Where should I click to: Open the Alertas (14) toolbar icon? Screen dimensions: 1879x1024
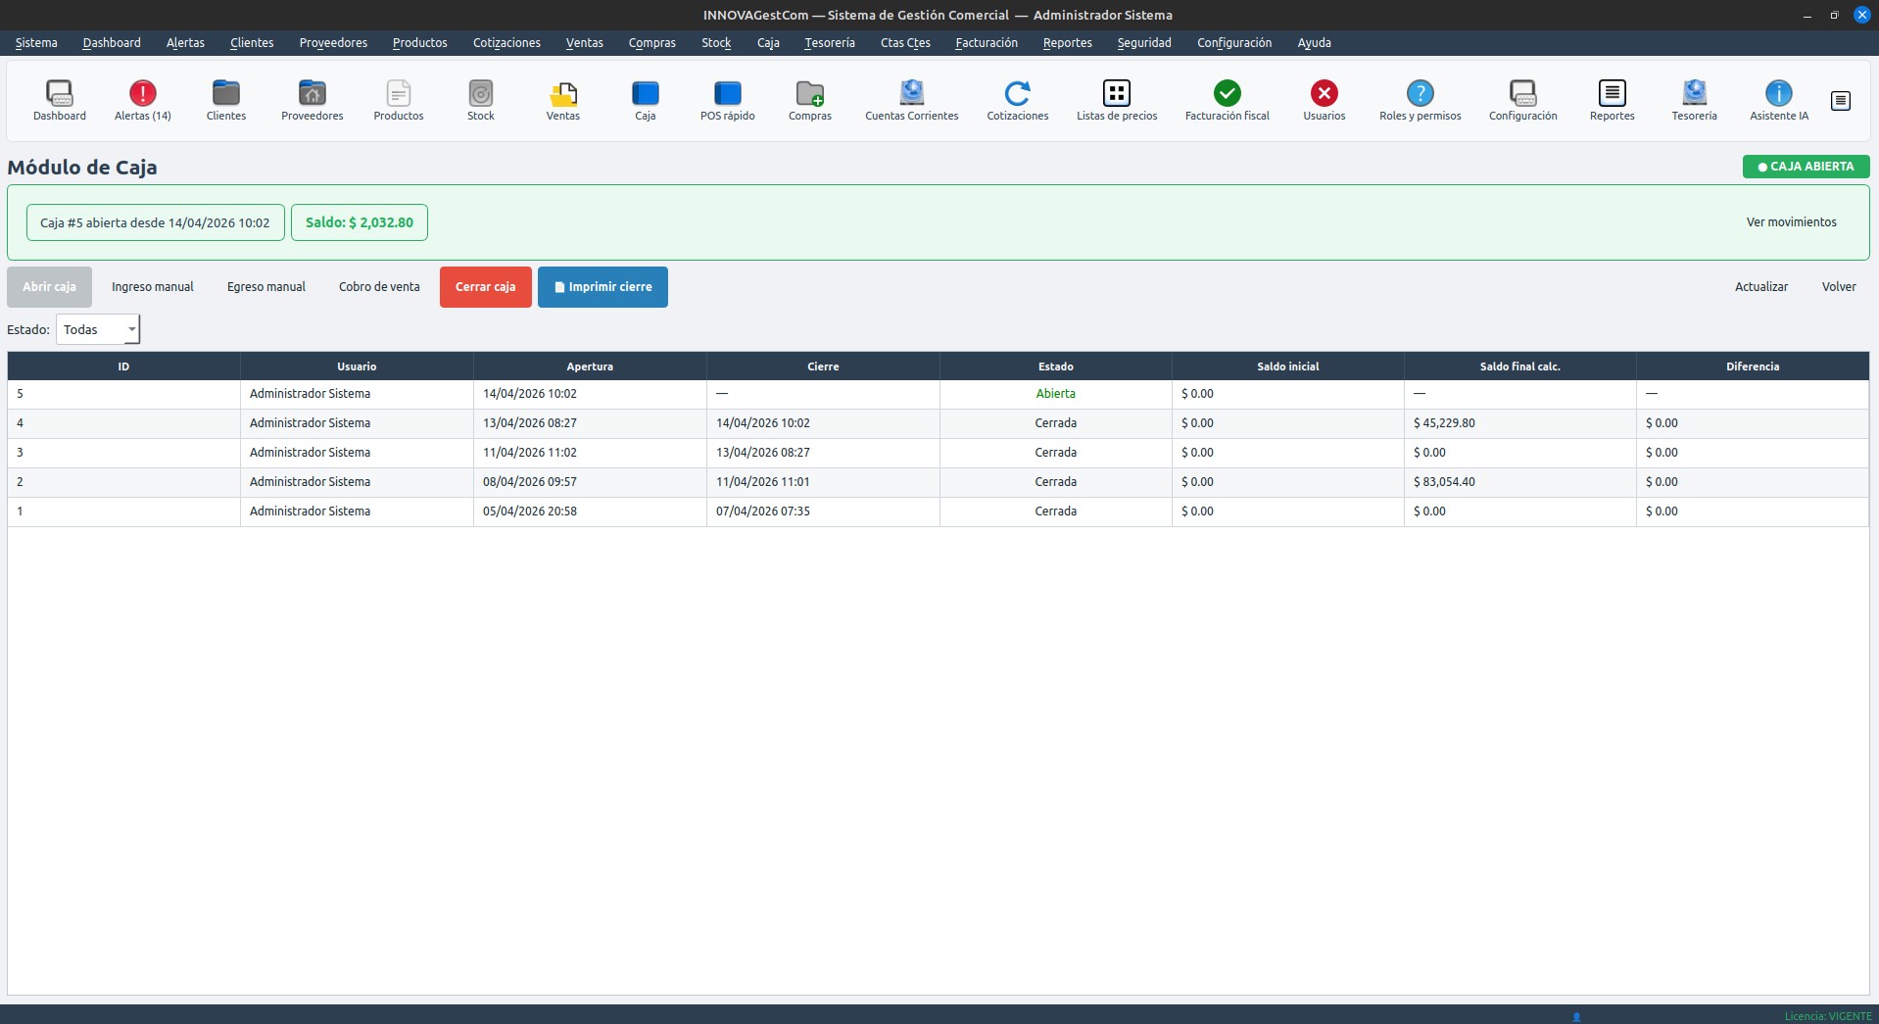(x=142, y=94)
